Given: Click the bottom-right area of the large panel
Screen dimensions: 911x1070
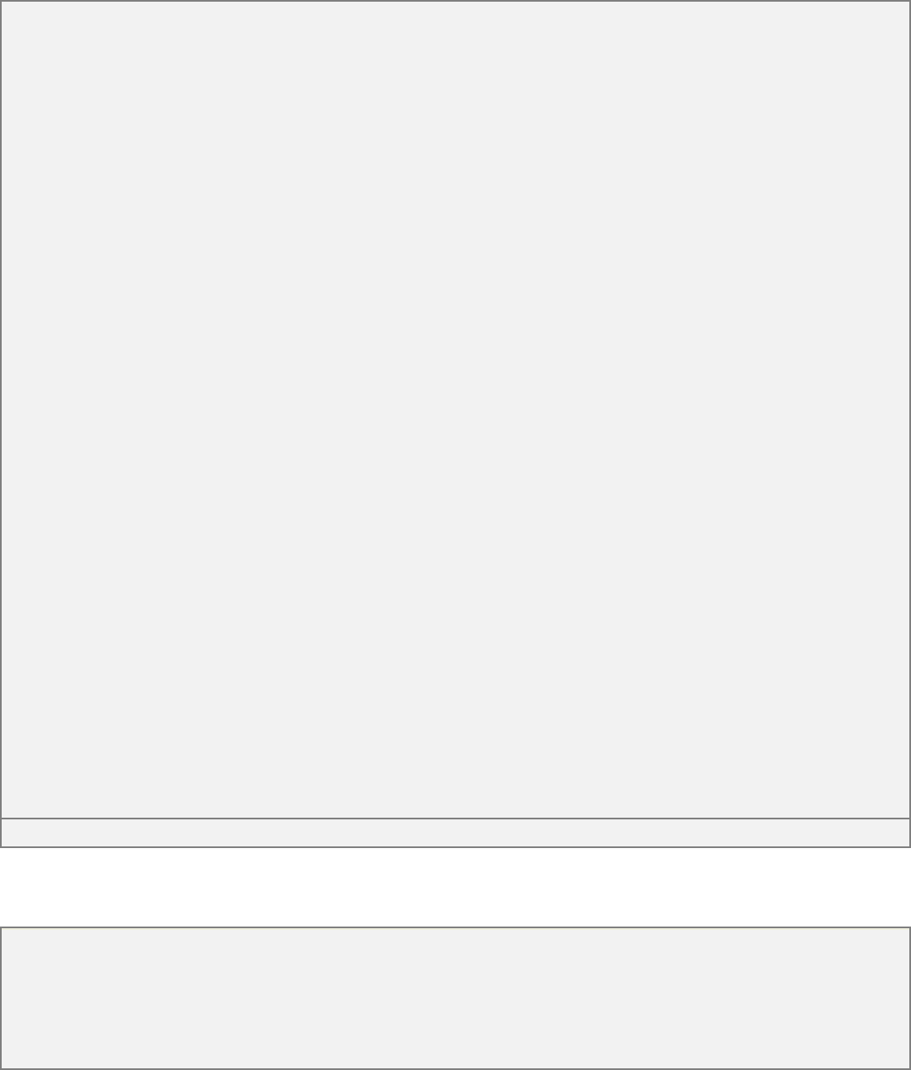Looking at the screenshot, I should click(886, 793).
